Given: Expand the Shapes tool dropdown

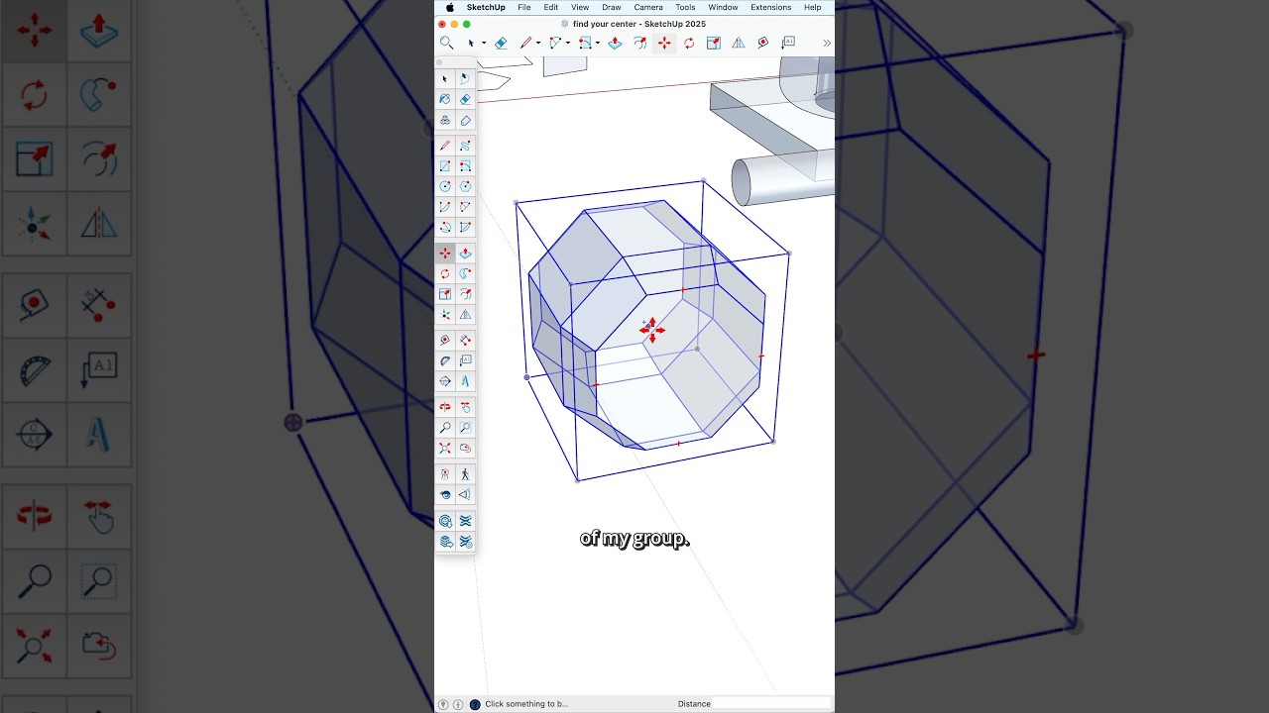Looking at the screenshot, I should coord(596,43).
